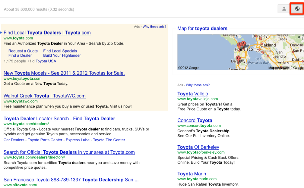304x188 pixels.
Task: Open Find Local Toyota Dealers ad link
Action: (x=47, y=33)
